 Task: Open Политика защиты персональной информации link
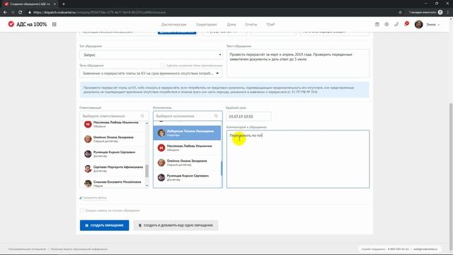click(79, 249)
